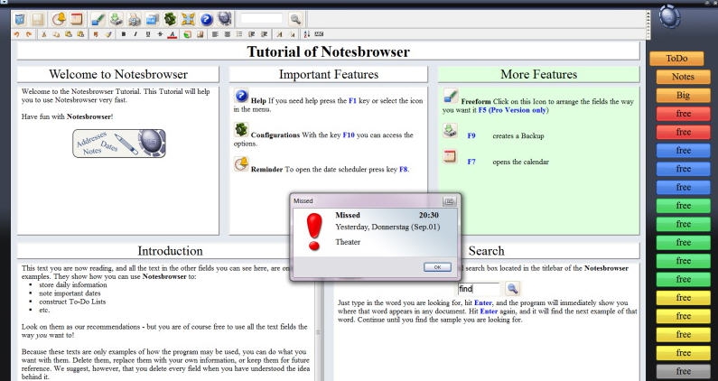Click the blue 'F5 (Pro Version only)' text
Screen dimensions: 718x381
[513, 110]
